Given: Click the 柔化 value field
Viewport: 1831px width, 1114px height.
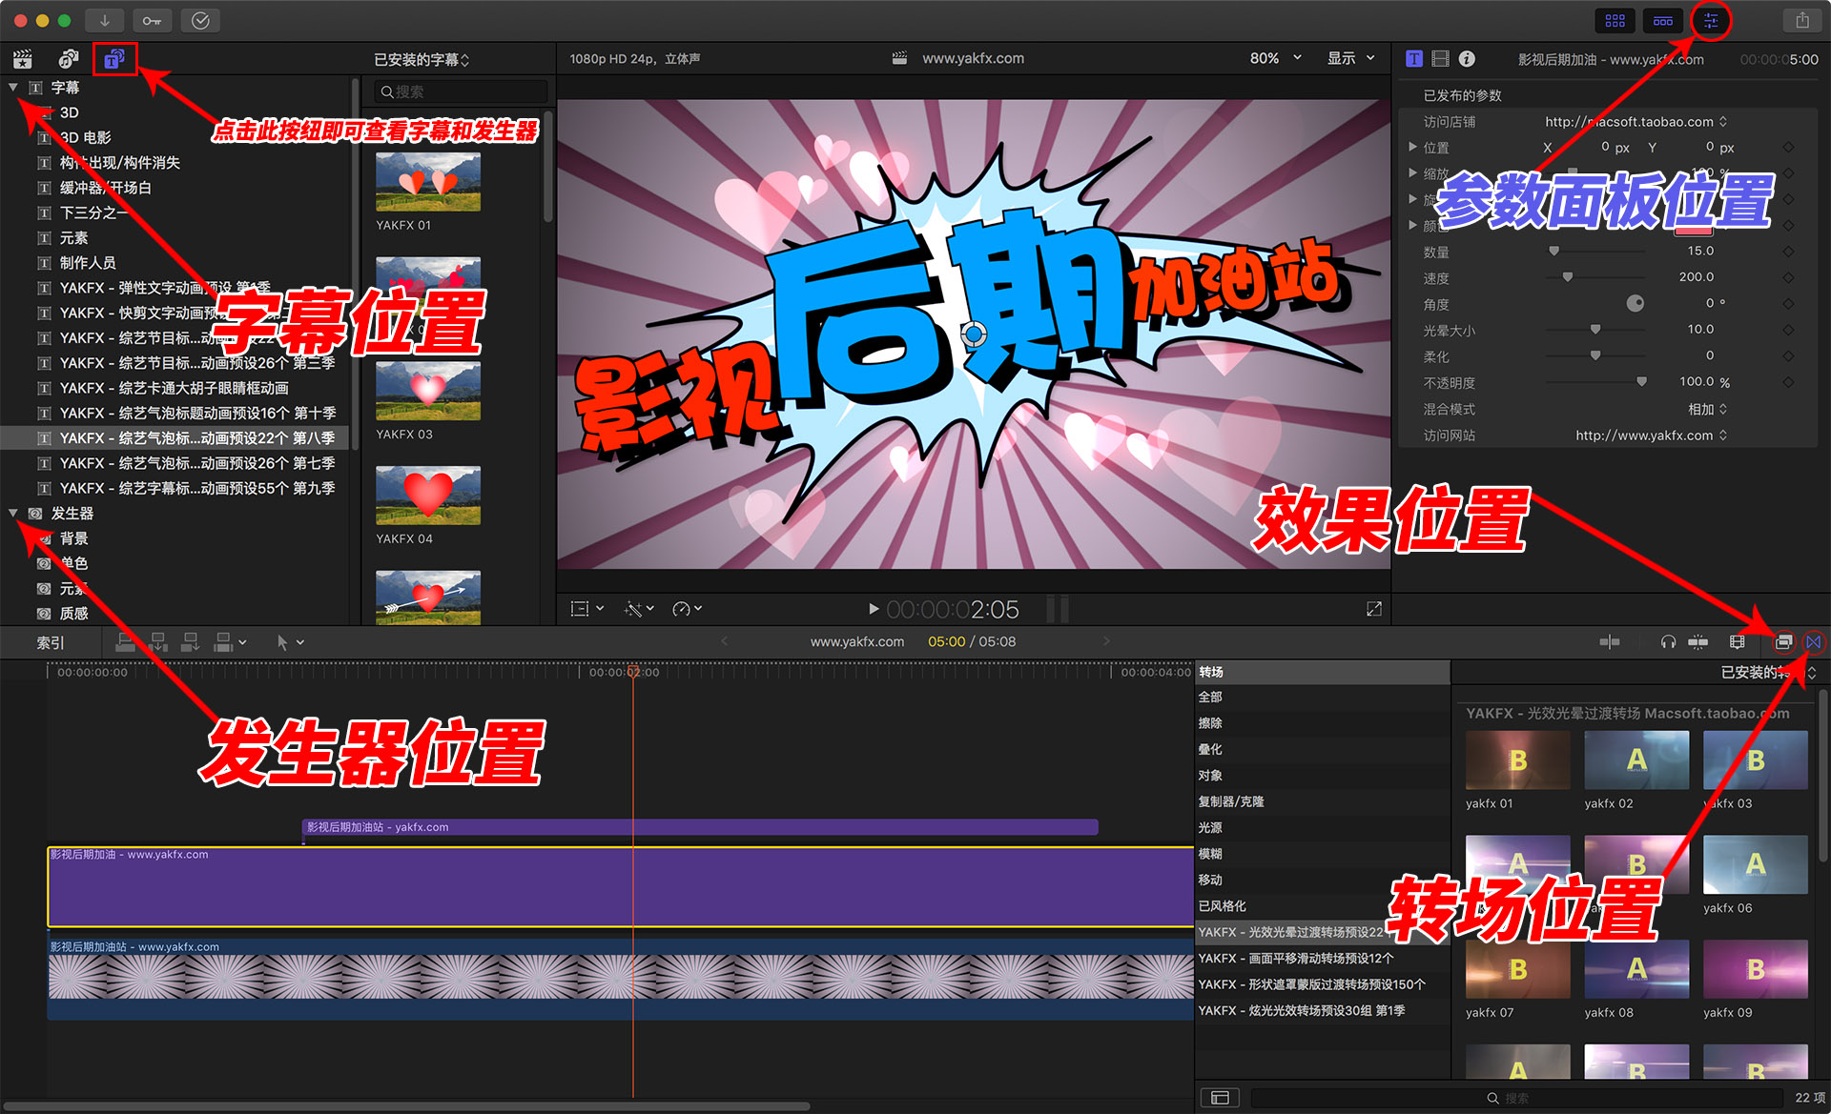Looking at the screenshot, I should click(1709, 355).
